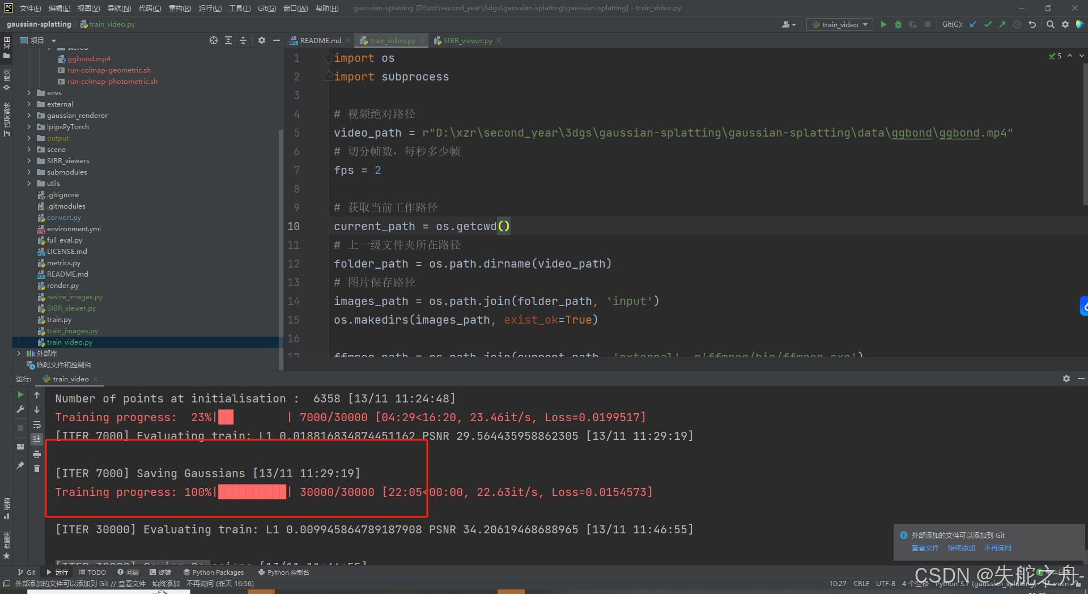Expand the SIBR_viewers folder
The width and height of the screenshot is (1088, 594).
[29, 160]
